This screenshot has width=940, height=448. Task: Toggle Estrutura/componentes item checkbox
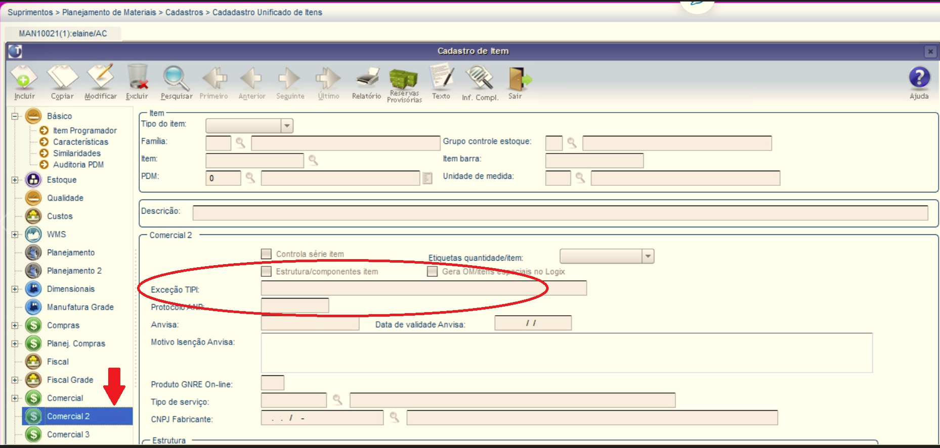pos(266,271)
